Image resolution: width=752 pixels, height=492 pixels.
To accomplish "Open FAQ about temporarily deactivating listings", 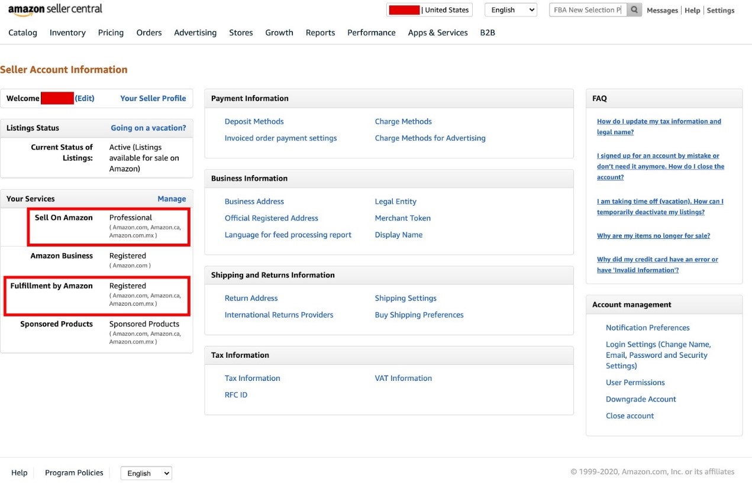I will (x=660, y=206).
